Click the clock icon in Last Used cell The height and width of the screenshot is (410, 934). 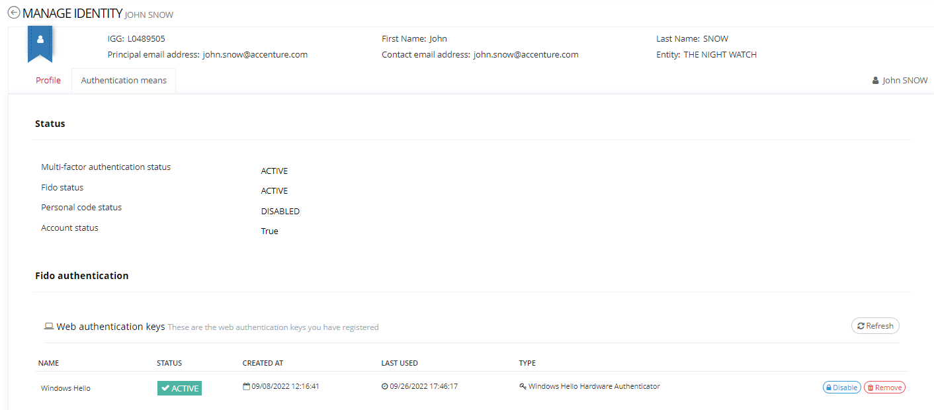385,386
